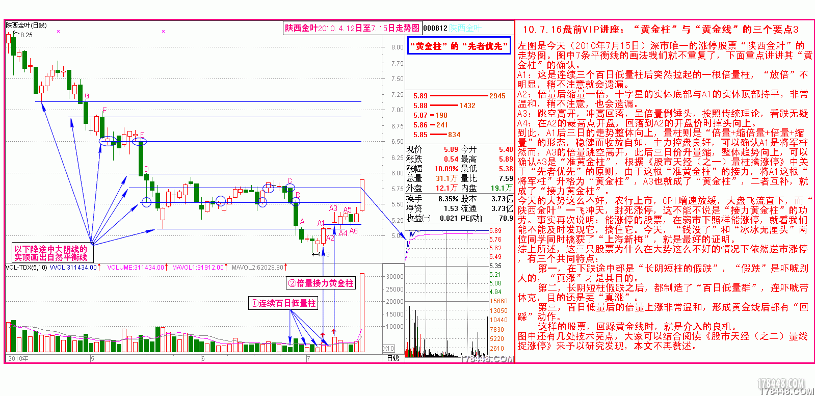Click the 现价 current price field
This screenshot has height=396, width=815.
pos(432,149)
